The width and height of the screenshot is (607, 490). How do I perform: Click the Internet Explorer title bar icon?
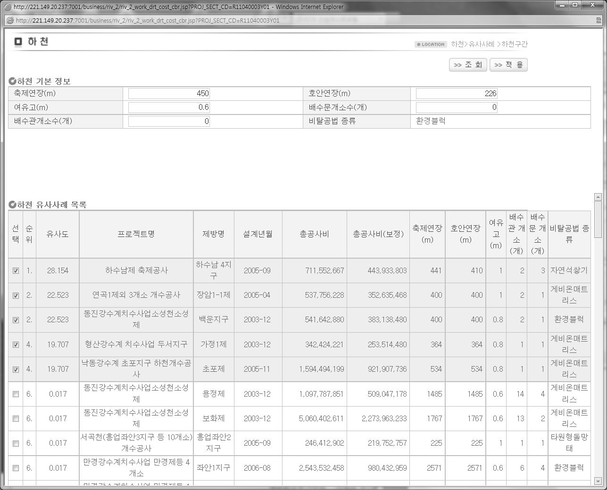coord(8,7)
